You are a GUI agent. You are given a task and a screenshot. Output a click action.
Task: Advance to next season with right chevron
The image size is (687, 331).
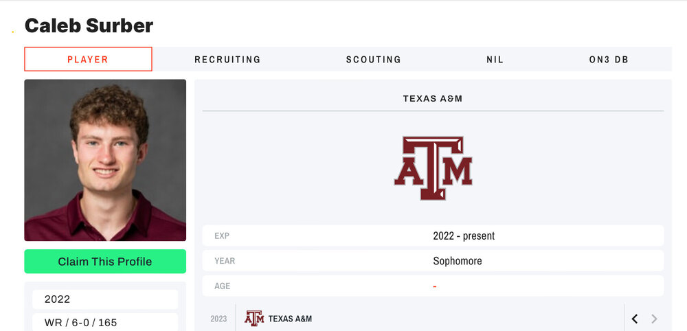[x=654, y=319]
